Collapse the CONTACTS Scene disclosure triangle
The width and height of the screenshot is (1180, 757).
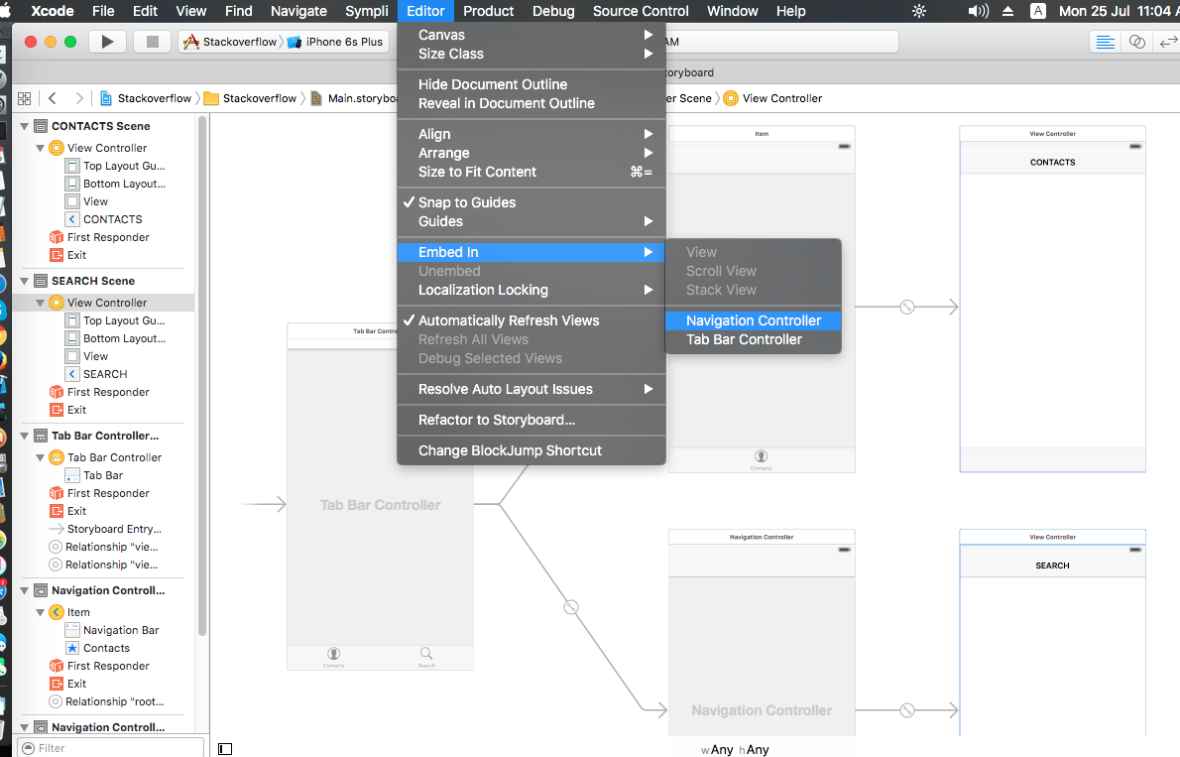pos(24,126)
